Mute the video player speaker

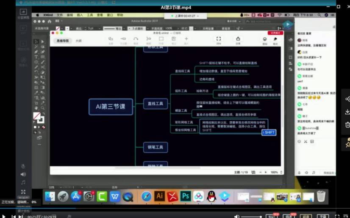click(236, 216)
